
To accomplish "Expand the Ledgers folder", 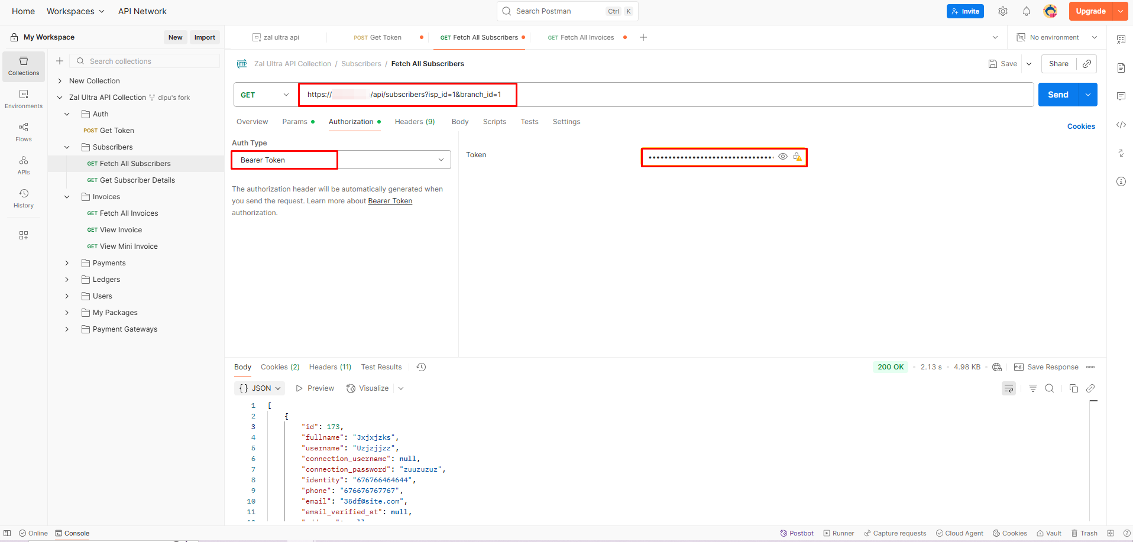I will 67,280.
